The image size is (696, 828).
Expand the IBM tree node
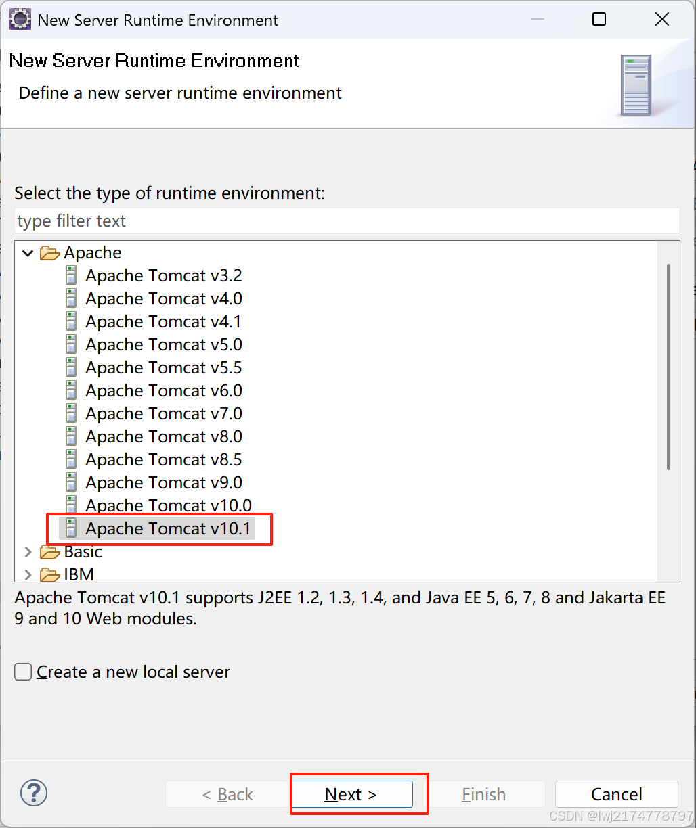28,575
